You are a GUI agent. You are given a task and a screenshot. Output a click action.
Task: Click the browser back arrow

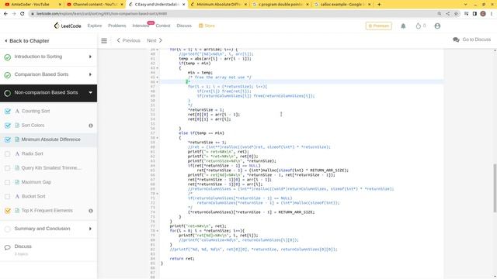[5, 14]
